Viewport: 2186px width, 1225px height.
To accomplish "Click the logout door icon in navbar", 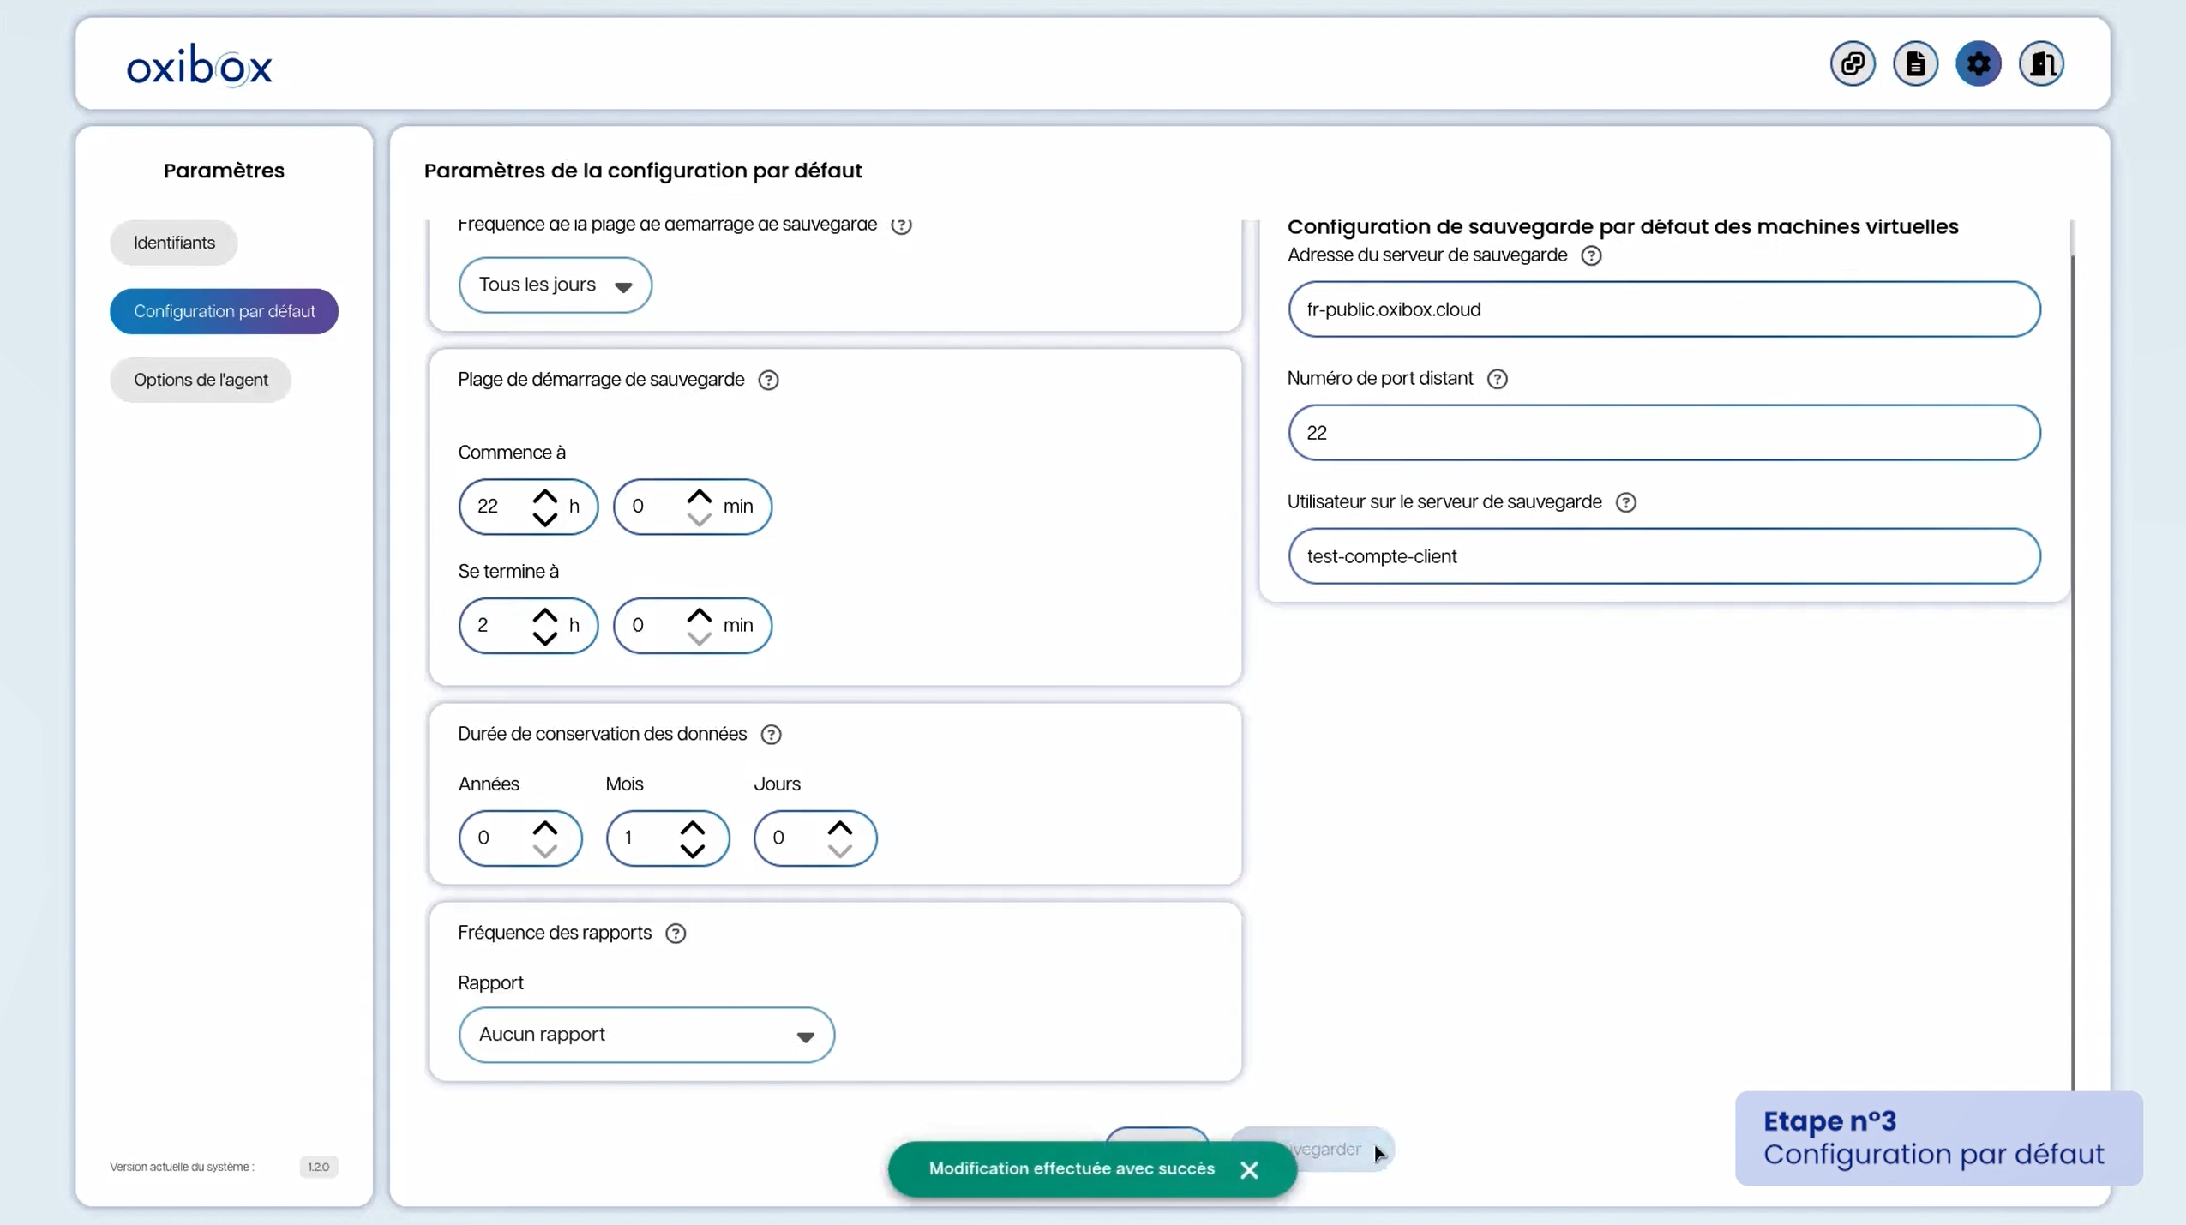I will pyautogui.click(x=2042, y=63).
